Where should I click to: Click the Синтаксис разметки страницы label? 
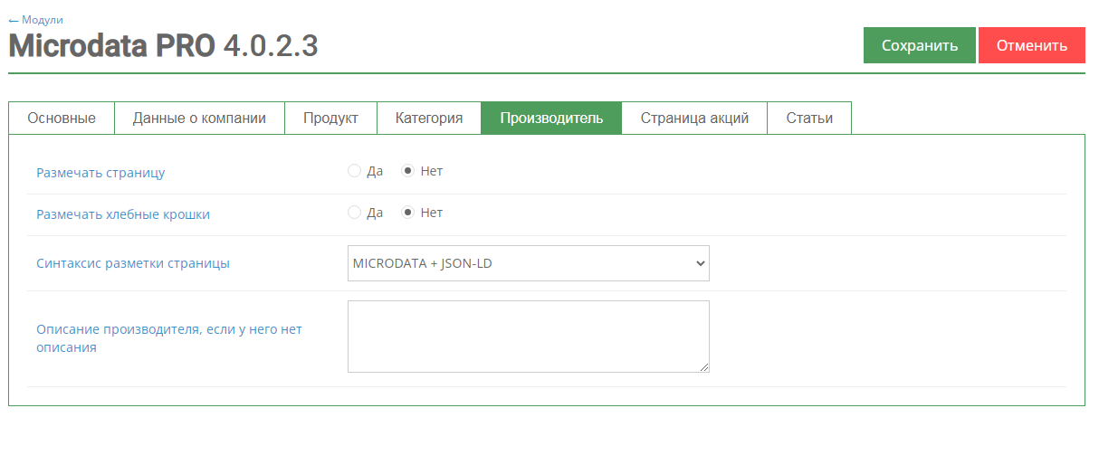(133, 263)
